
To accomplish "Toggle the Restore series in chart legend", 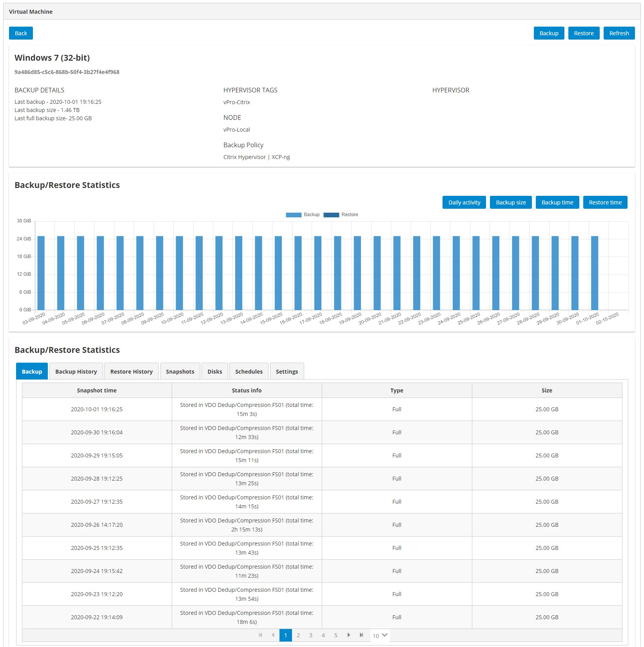I will click(x=341, y=215).
